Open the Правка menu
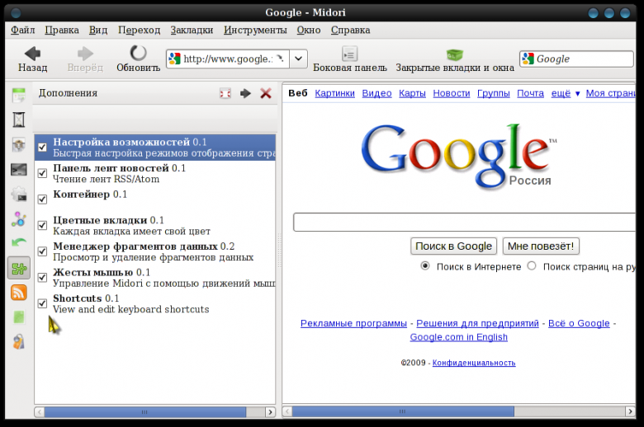Screen dimensions: 644x427 coord(62,30)
